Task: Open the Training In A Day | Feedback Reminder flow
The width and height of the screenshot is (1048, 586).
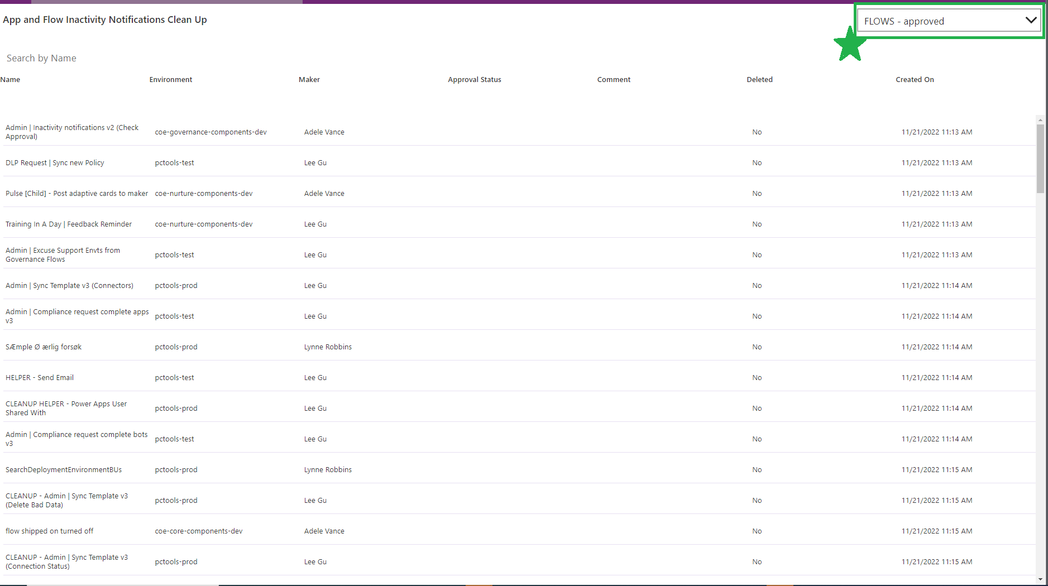Action: (x=68, y=224)
